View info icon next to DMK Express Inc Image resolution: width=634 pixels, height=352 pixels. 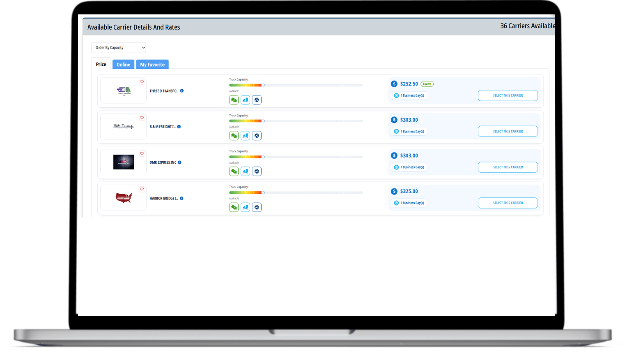point(179,162)
